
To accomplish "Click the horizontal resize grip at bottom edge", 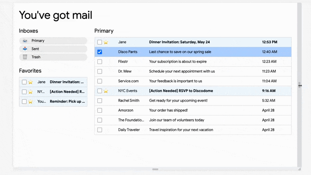I will [155, 169].
